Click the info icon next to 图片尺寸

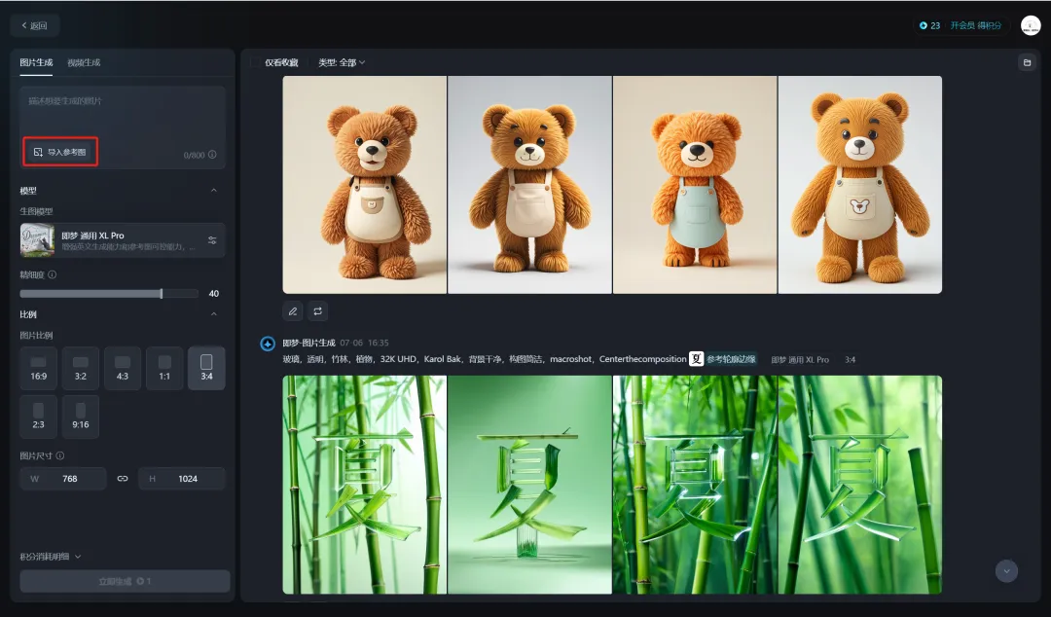pos(60,455)
